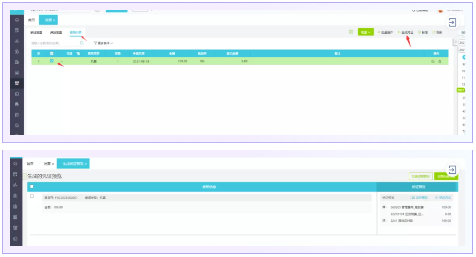The height and width of the screenshot is (257, 476).
Task: Click the 生成凭证 button in the toolbar
Action: coord(406,32)
